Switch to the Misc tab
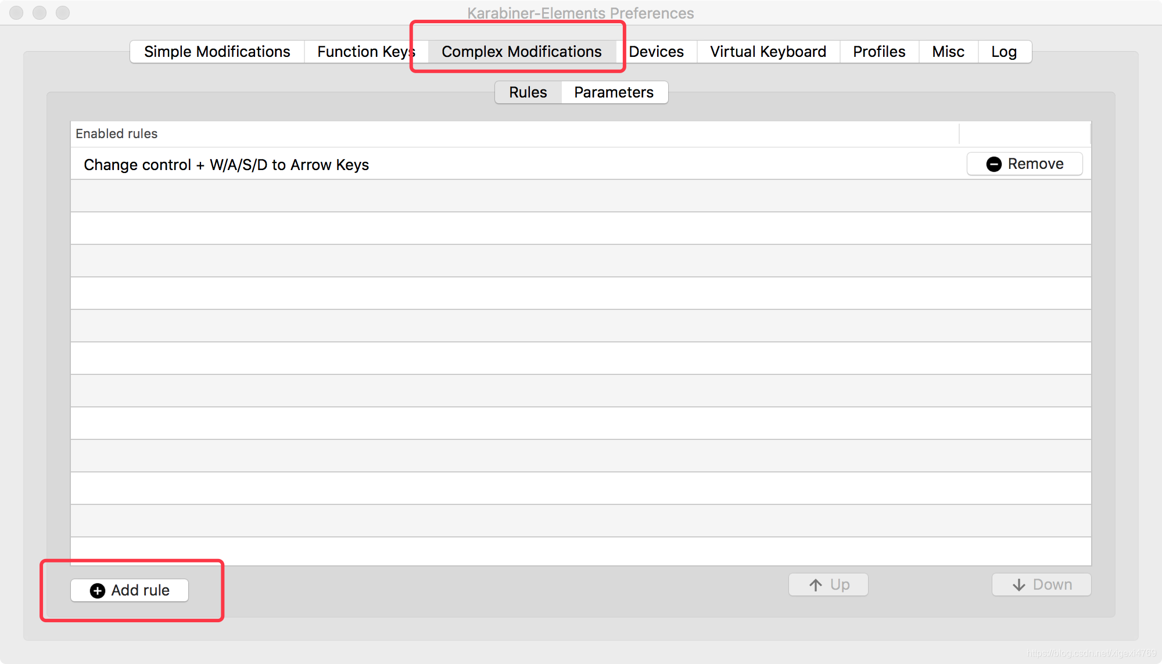This screenshot has height=664, width=1162. pyautogui.click(x=948, y=52)
